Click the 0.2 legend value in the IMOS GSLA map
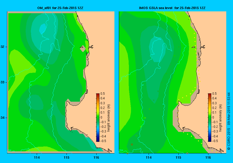This screenshot has height=163, width=233. click(x=214, y=108)
